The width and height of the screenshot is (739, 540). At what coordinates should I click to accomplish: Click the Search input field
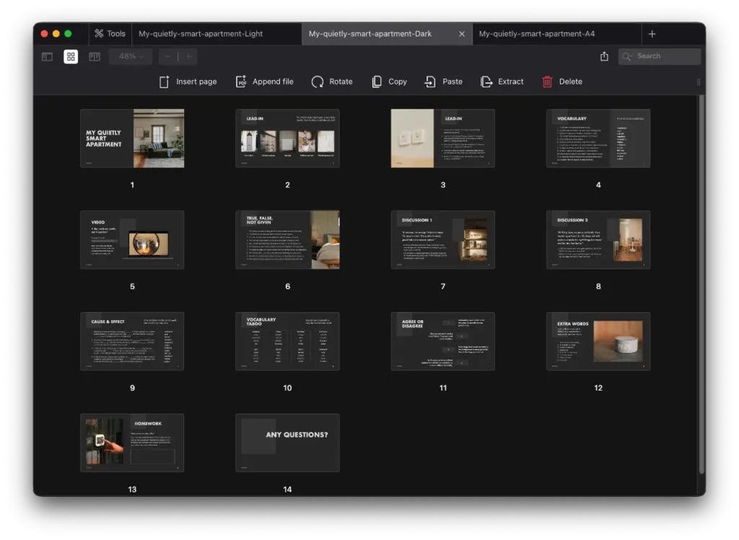(x=665, y=56)
